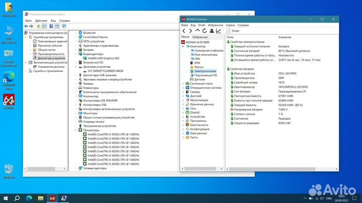Open the Сервис menu in AIDA64

tap(230, 25)
